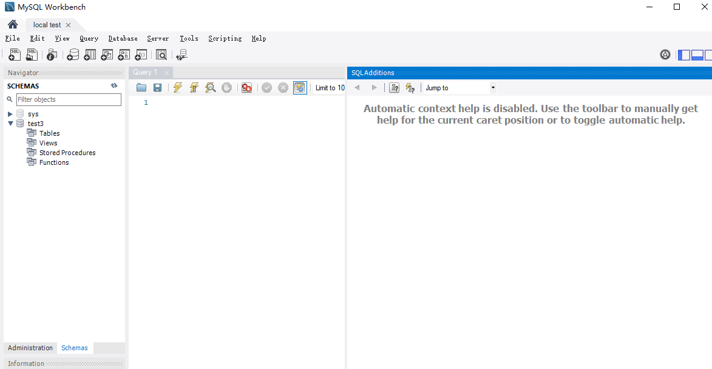This screenshot has height=369, width=712.
Task: Go forward in SQL Additions help
Action: coord(374,87)
